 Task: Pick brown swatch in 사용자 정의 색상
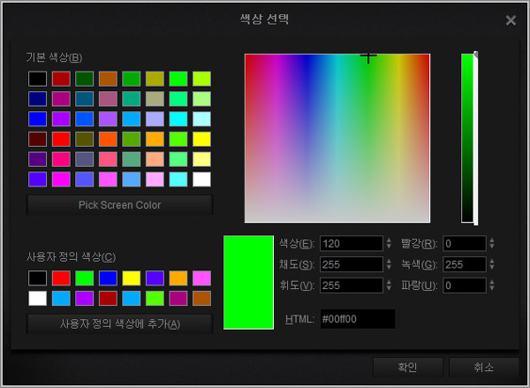[x=201, y=299]
